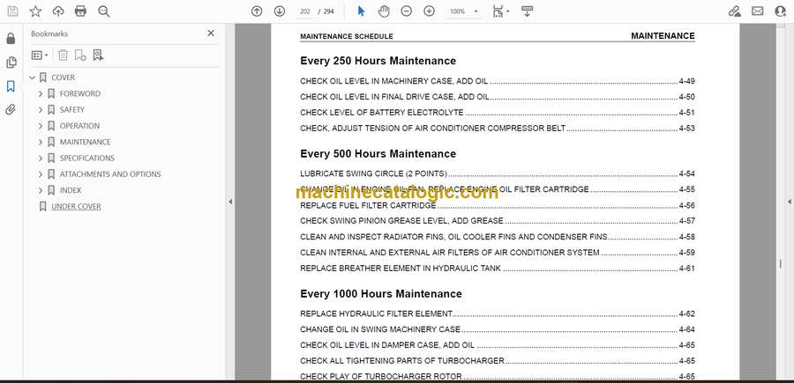Add a new bookmark icon

[80, 55]
